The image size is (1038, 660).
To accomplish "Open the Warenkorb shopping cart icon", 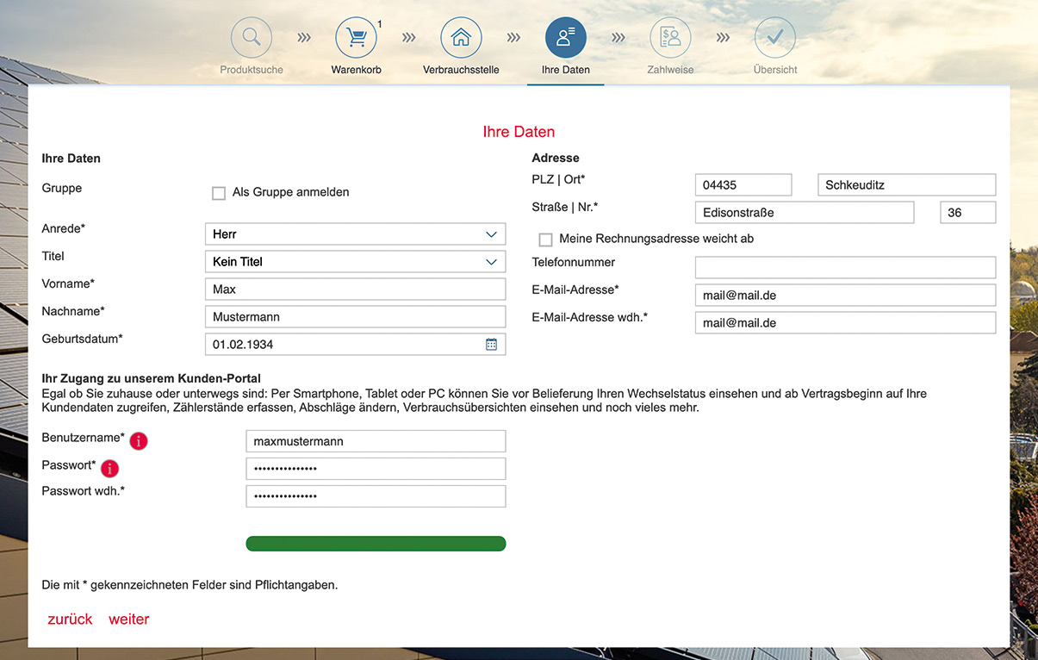I will point(356,38).
